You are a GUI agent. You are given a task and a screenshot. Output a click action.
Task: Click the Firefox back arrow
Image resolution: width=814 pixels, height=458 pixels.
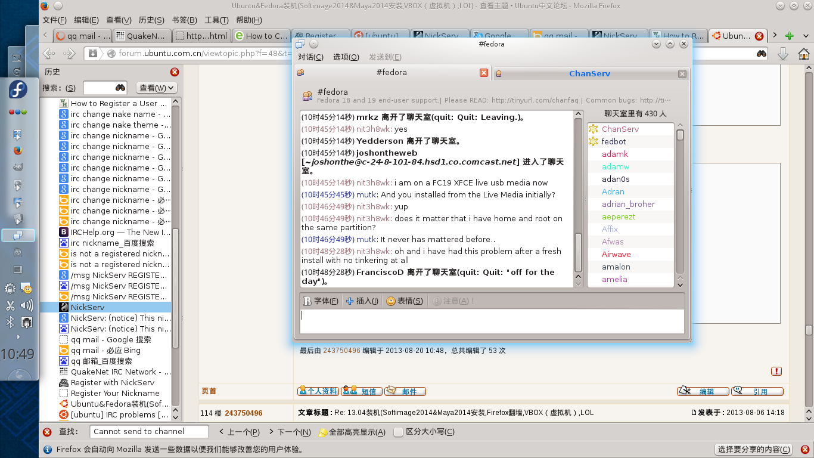(49, 54)
